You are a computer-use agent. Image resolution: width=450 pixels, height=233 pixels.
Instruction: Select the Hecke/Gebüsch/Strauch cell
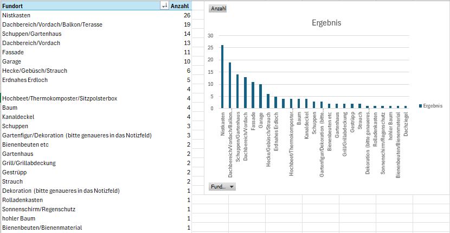pyautogui.click(x=85, y=71)
